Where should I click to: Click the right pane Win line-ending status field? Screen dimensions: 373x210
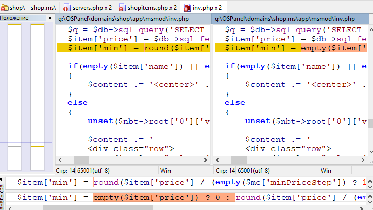[x=326, y=171]
